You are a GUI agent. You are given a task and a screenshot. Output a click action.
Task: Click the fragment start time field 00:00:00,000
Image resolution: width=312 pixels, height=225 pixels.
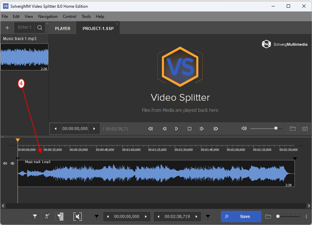(126, 217)
